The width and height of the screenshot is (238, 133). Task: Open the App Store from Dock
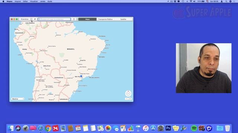tap(153, 128)
